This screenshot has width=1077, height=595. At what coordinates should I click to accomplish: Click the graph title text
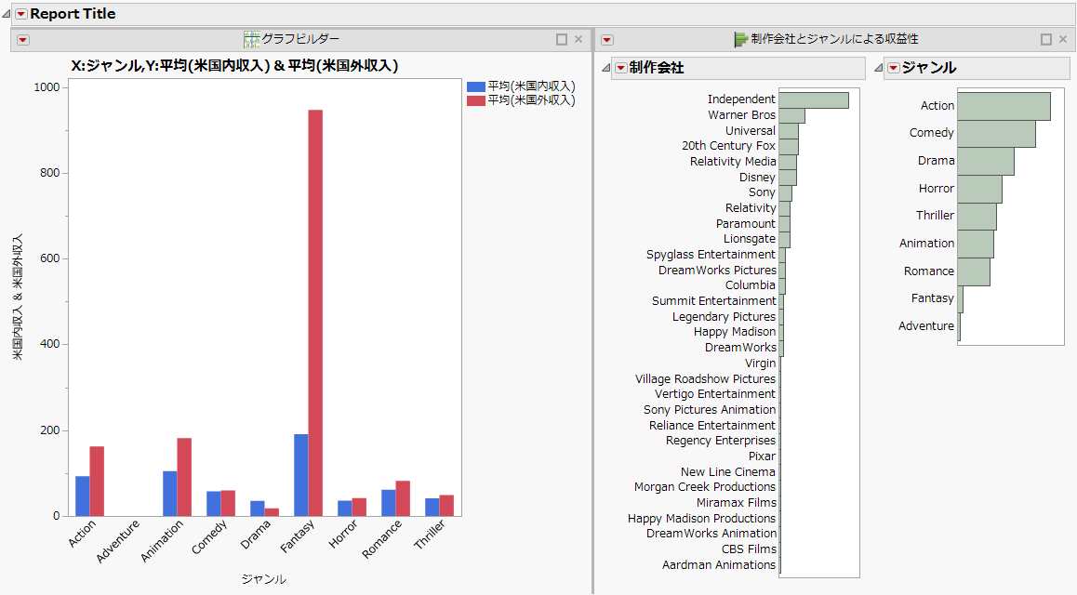point(234,66)
